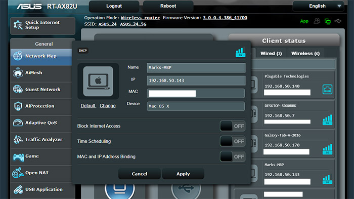354x199 pixels.
Task: Click the DHCP badge in dialog
Action: coord(83,51)
